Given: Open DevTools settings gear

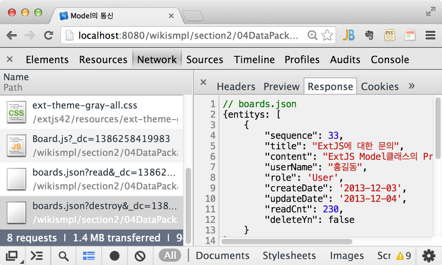Looking at the screenshot, I should (429, 256).
